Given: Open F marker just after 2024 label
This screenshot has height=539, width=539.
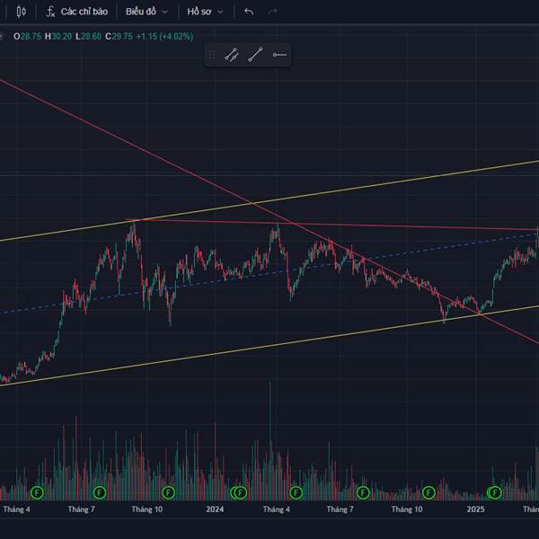Looking at the screenshot, I should (241, 492).
